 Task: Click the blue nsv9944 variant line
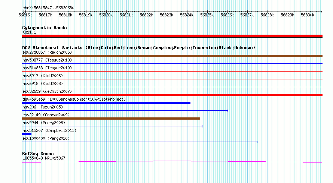point(112,126)
